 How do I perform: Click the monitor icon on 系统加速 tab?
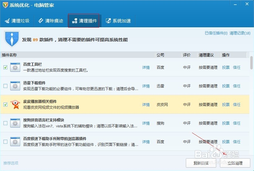point(108,21)
